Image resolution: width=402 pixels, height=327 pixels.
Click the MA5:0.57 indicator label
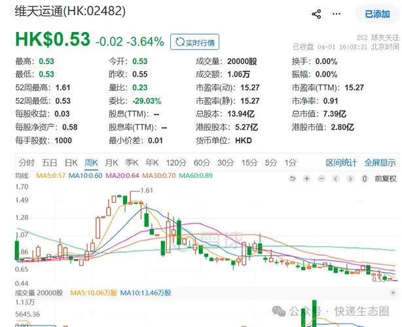(x=51, y=176)
